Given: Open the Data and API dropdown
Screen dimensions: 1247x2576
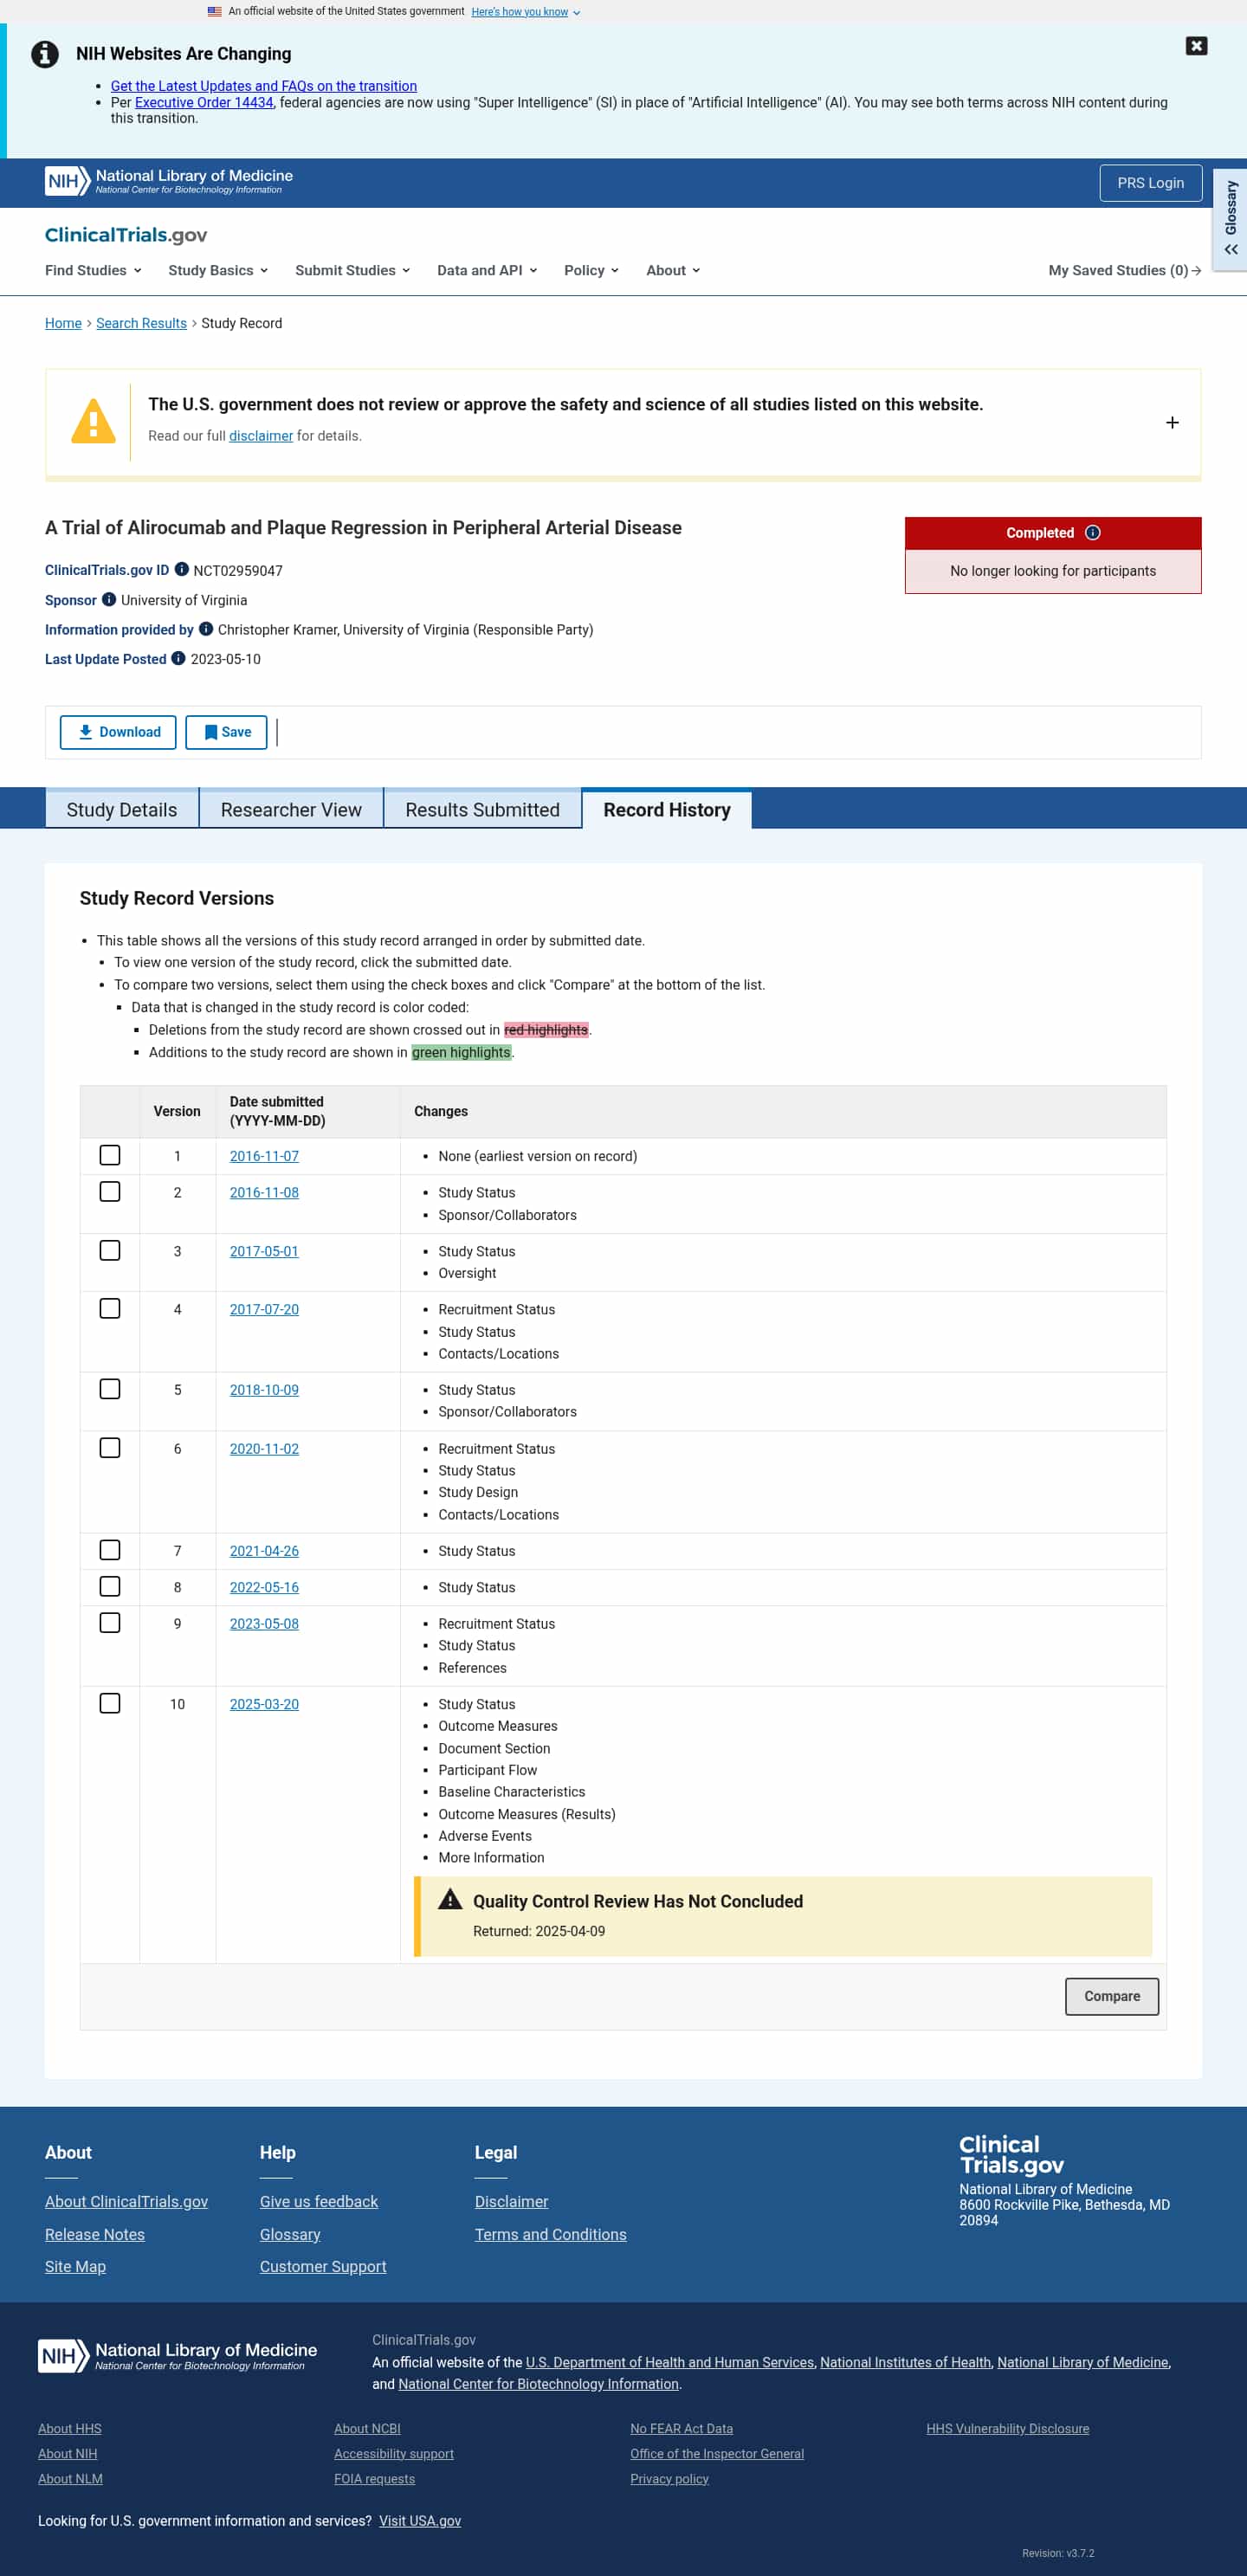Looking at the screenshot, I should [x=487, y=270].
